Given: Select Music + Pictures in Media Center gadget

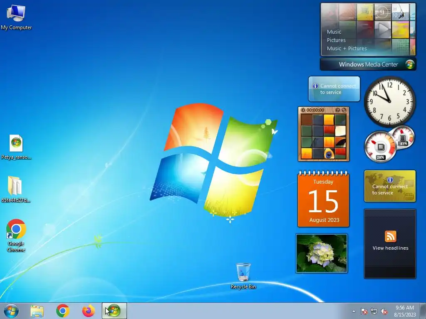Looking at the screenshot, I should pos(347,49).
